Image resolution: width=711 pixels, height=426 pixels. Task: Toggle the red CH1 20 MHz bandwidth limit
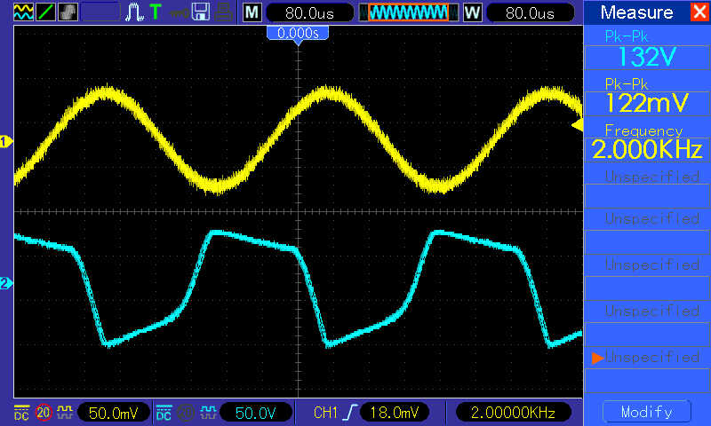(x=43, y=412)
